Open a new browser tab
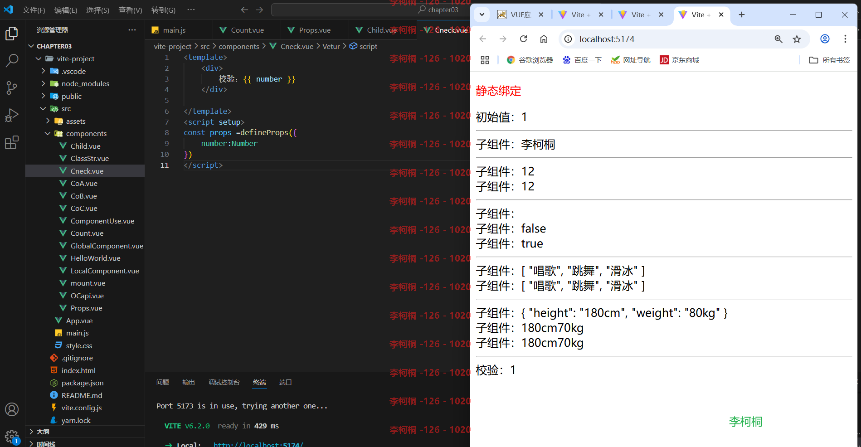861x447 pixels. pyautogui.click(x=742, y=15)
